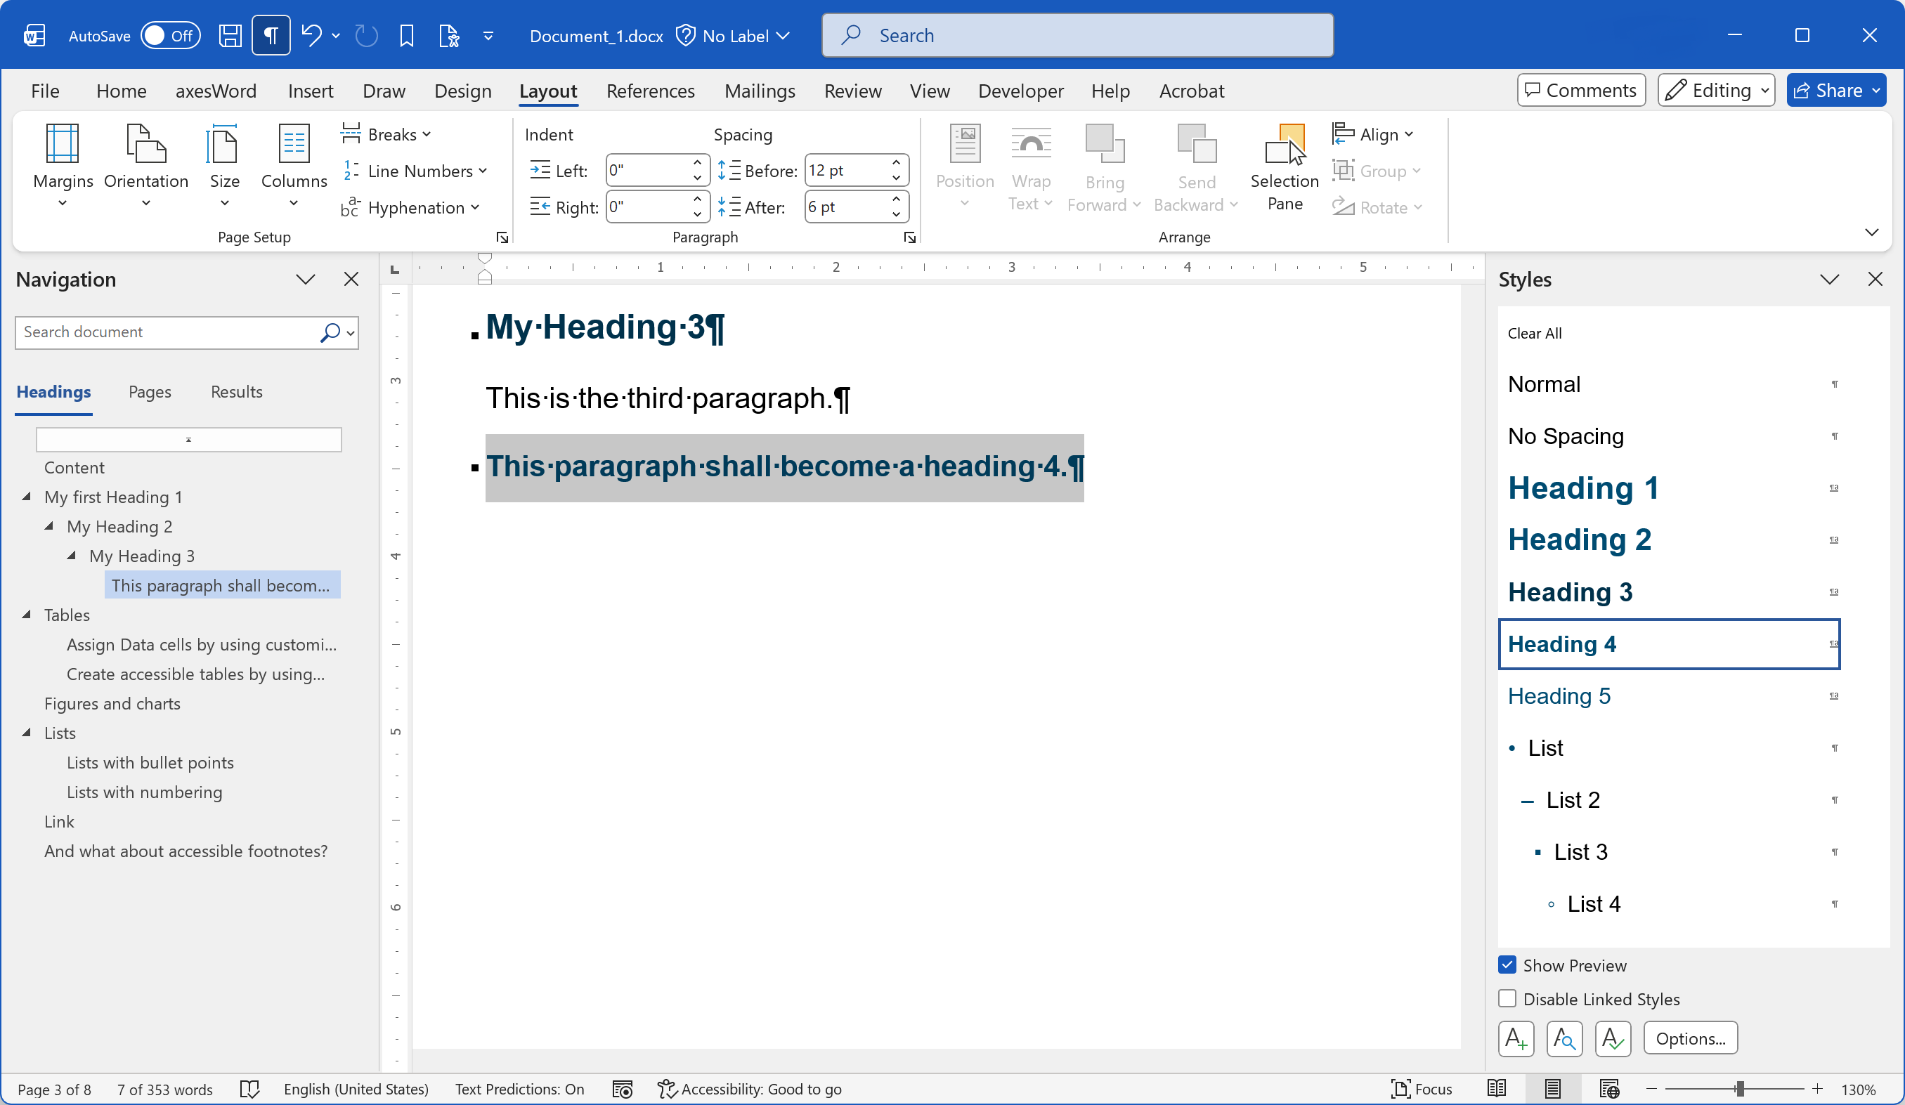
Task: Open the Selection Pane
Action: tap(1285, 166)
